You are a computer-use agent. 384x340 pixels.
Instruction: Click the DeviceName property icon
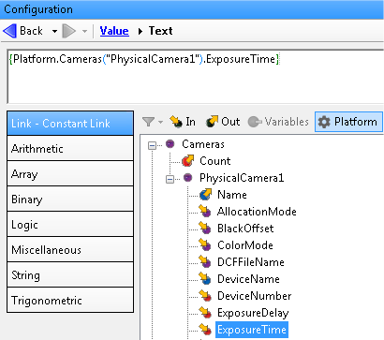pyautogui.click(x=205, y=279)
